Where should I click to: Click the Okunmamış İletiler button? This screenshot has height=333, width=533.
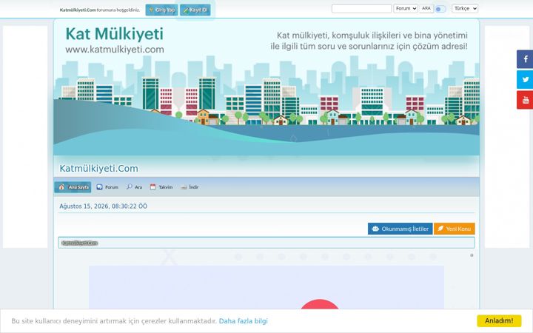coord(400,229)
